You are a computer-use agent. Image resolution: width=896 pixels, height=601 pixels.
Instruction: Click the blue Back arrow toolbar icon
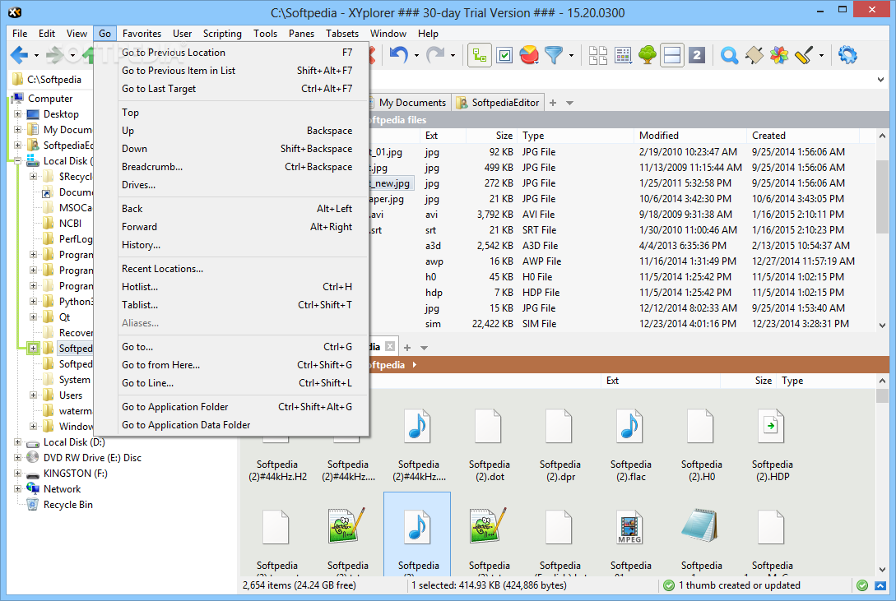pyautogui.click(x=20, y=55)
